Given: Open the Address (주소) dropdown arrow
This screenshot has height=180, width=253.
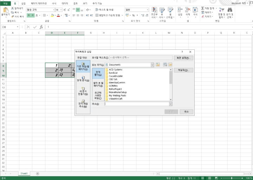Looking at the screenshot, I should [170, 104].
